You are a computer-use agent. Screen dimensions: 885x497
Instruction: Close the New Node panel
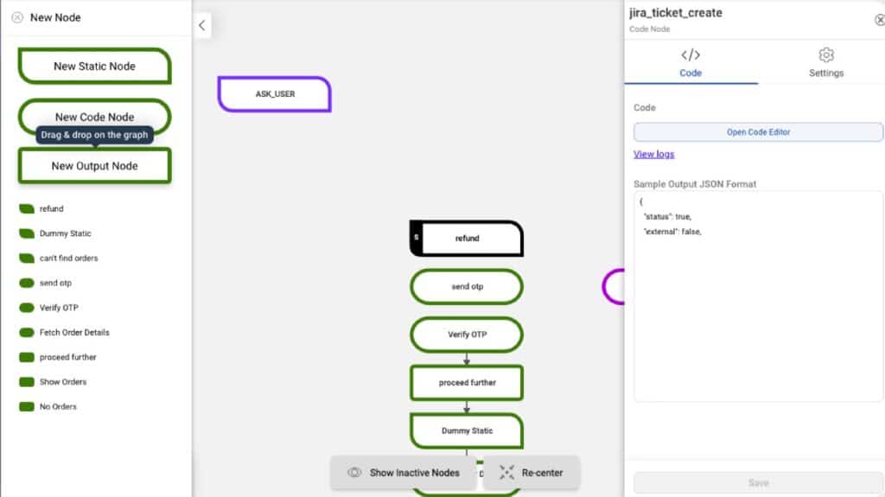[17, 17]
